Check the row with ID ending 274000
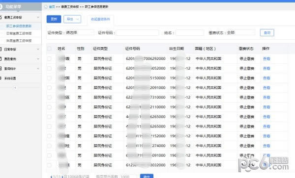This screenshot has height=178, width=295. click(x=49, y=146)
